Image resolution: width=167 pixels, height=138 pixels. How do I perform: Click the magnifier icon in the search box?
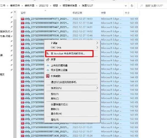pyautogui.click(x=141, y=6)
